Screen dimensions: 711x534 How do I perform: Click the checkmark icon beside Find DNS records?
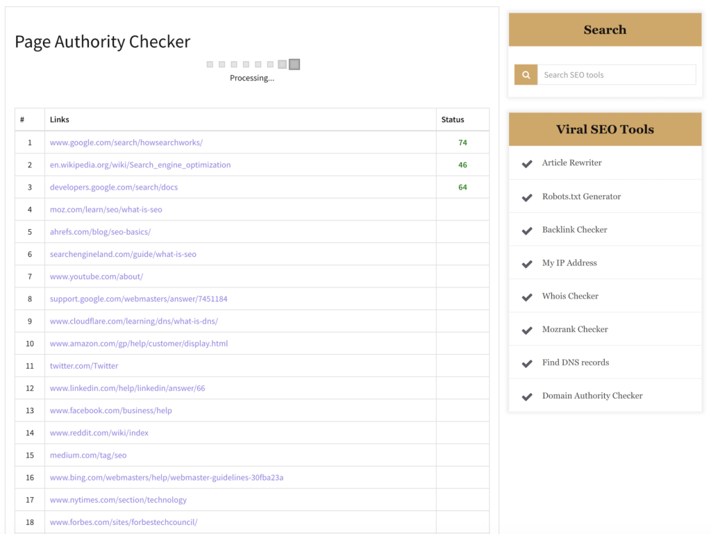pos(527,362)
